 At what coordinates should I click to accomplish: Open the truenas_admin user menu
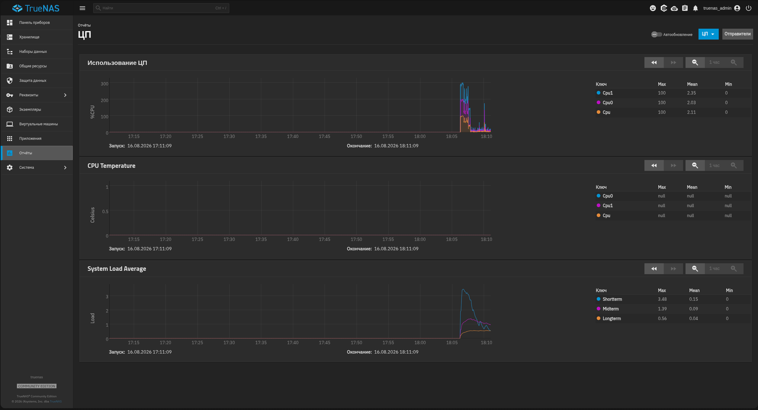tap(721, 8)
